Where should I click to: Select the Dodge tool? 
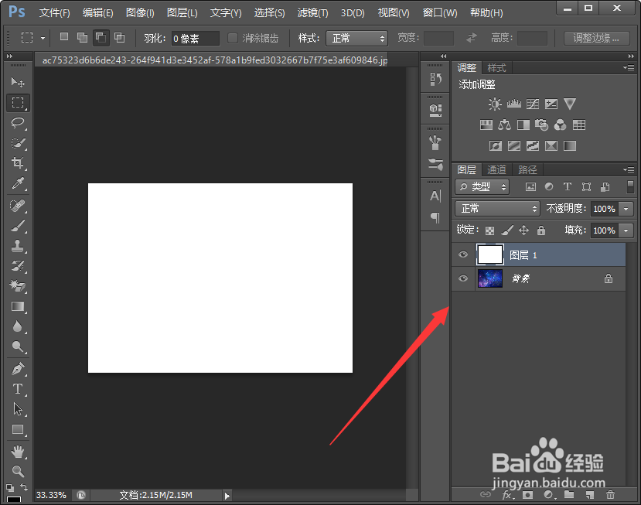[18, 346]
